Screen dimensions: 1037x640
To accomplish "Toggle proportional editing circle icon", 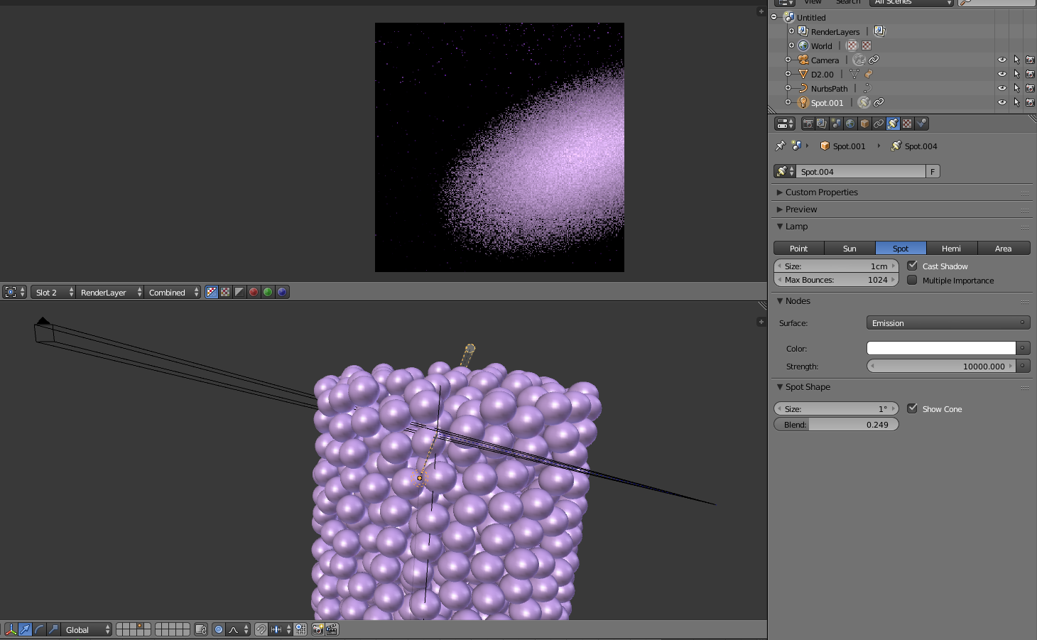I will pos(219,629).
